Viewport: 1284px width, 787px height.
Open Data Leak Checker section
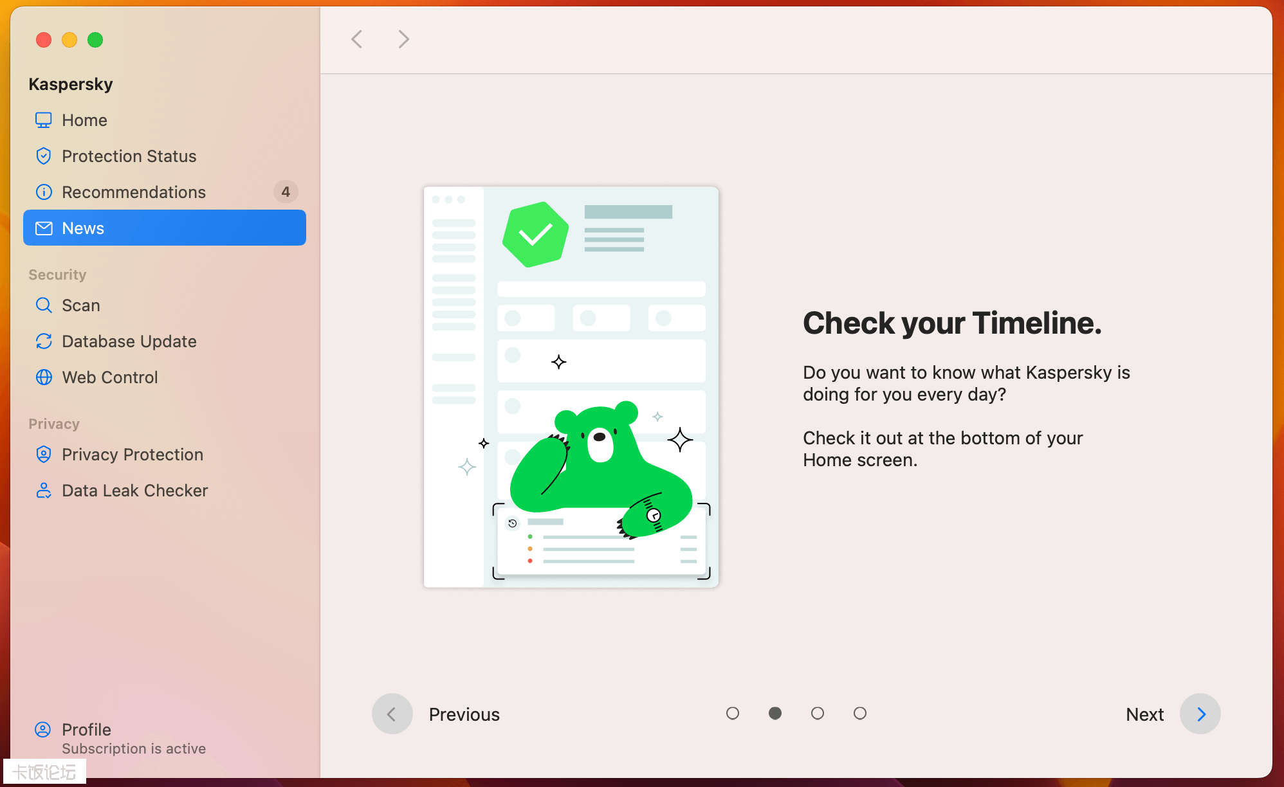(165, 491)
